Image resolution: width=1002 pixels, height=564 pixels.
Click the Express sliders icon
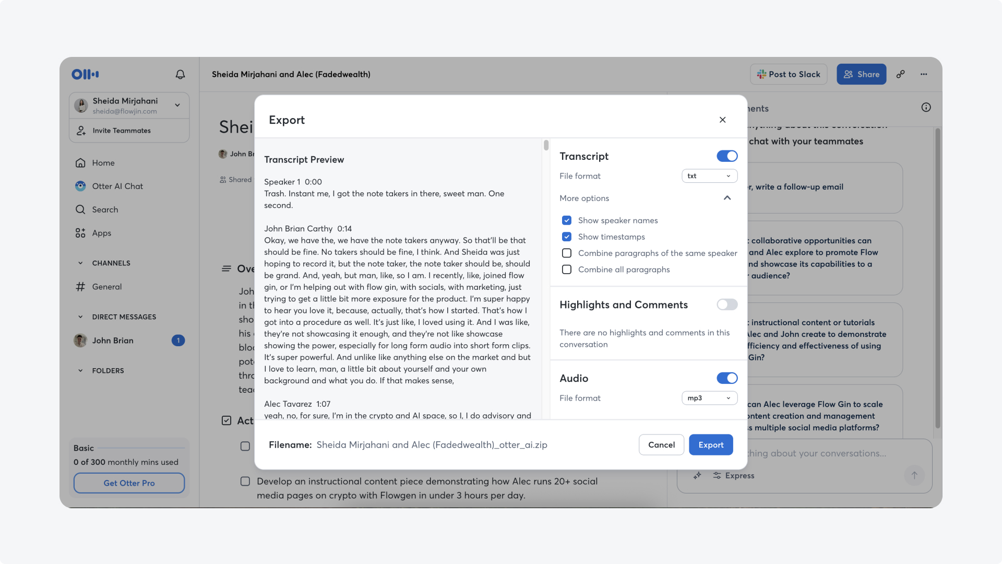tap(718, 476)
